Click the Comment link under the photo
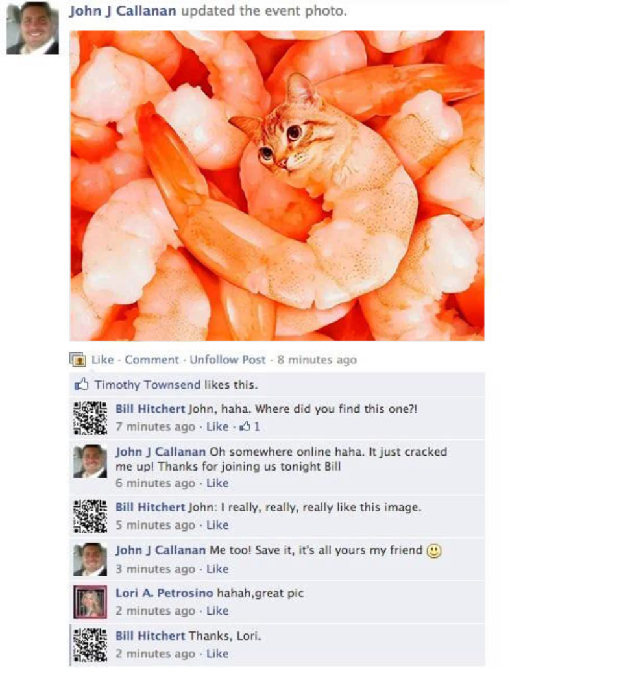 click(x=151, y=360)
